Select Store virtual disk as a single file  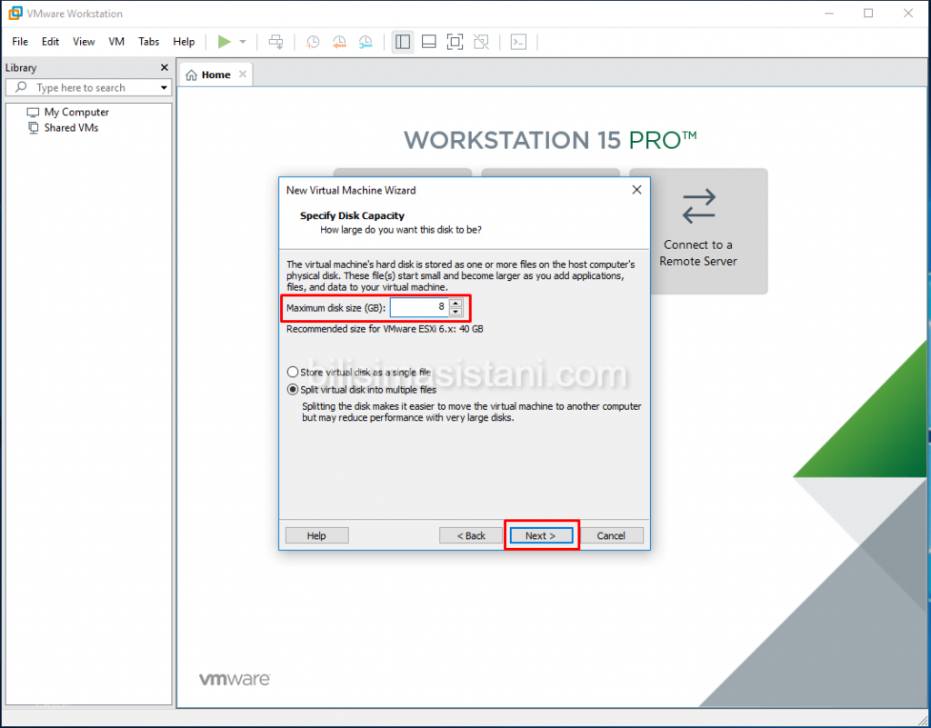[358, 372]
